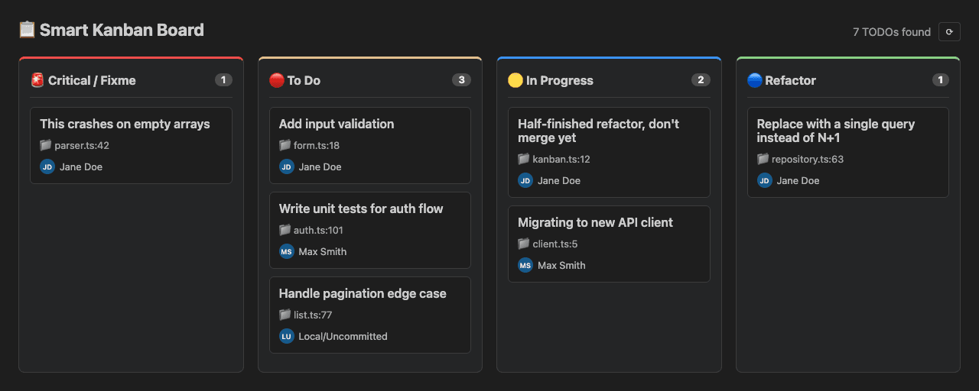The height and width of the screenshot is (391, 979).
Task: Click the folder icon next to client.ts:5
Action: coord(524,244)
